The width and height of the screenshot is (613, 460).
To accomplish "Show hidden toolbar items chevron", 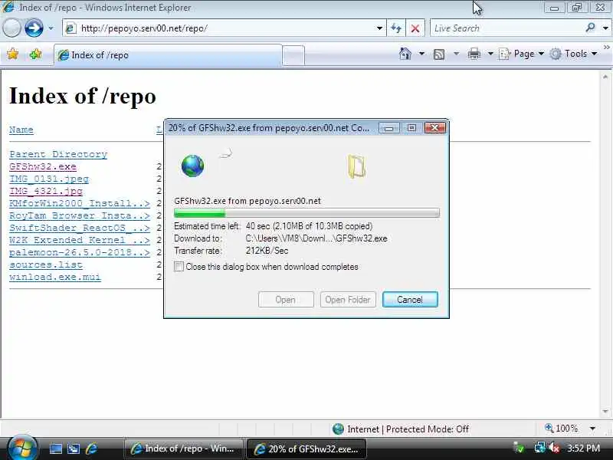I will 606,48.
